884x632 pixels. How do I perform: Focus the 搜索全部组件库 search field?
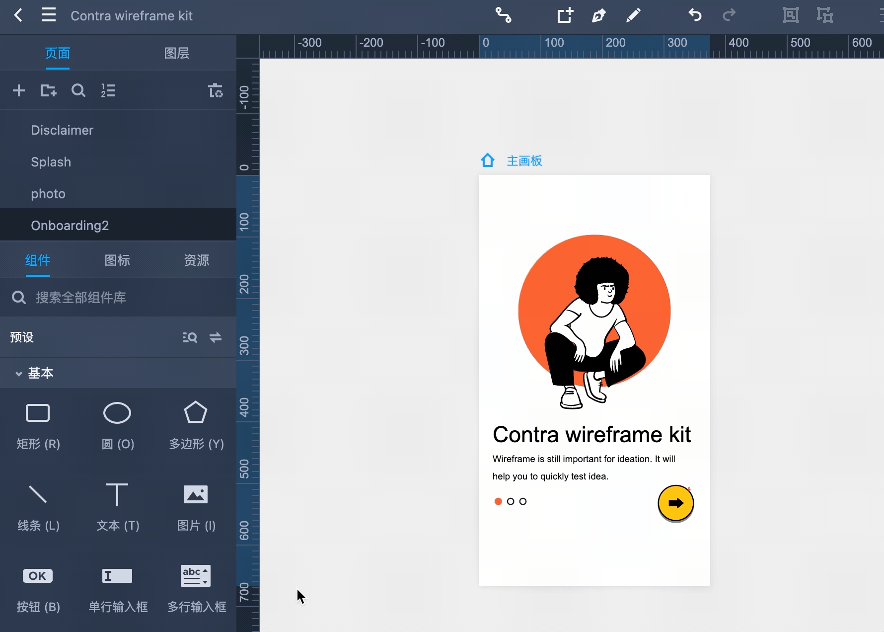tap(118, 298)
